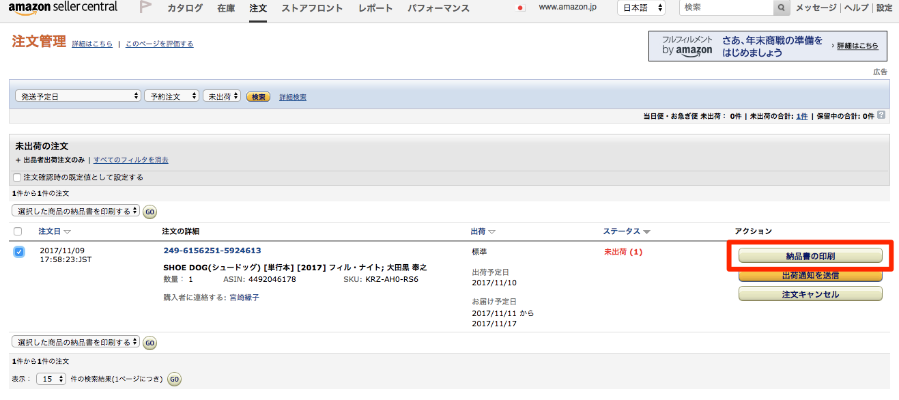Open the レポート menu

click(x=375, y=8)
